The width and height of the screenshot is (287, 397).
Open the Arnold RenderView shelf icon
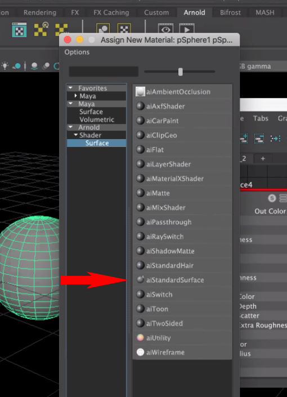click(x=19, y=30)
